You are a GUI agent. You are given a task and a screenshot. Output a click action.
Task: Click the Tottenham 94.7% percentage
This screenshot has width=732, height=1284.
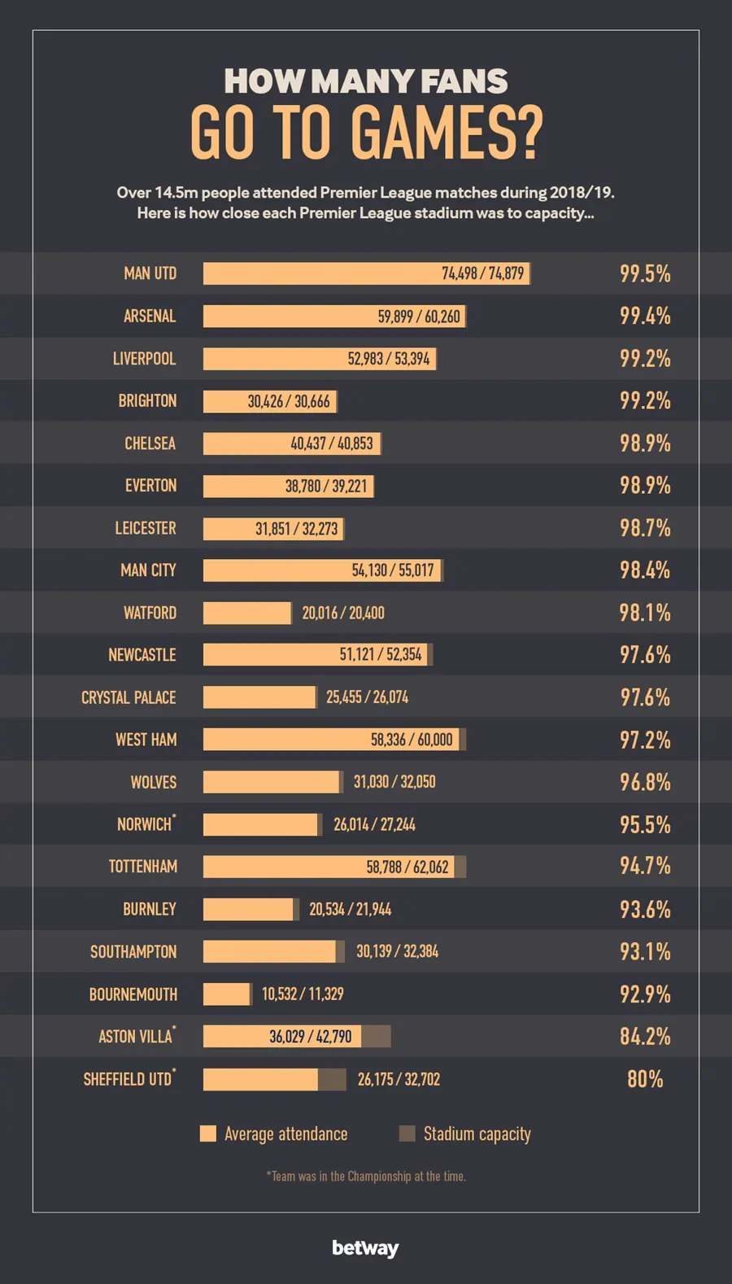pyautogui.click(x=645, y=867)
